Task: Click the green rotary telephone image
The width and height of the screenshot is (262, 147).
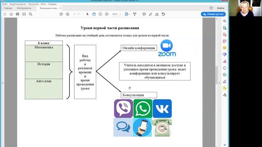Action: coord(162,128)
